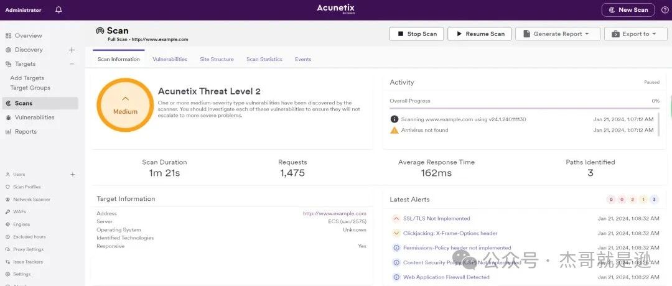Click the red critical alert count badge

click(x=611, y=200)
